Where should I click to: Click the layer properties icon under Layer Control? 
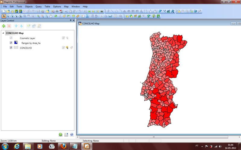(x=66, y=134)
